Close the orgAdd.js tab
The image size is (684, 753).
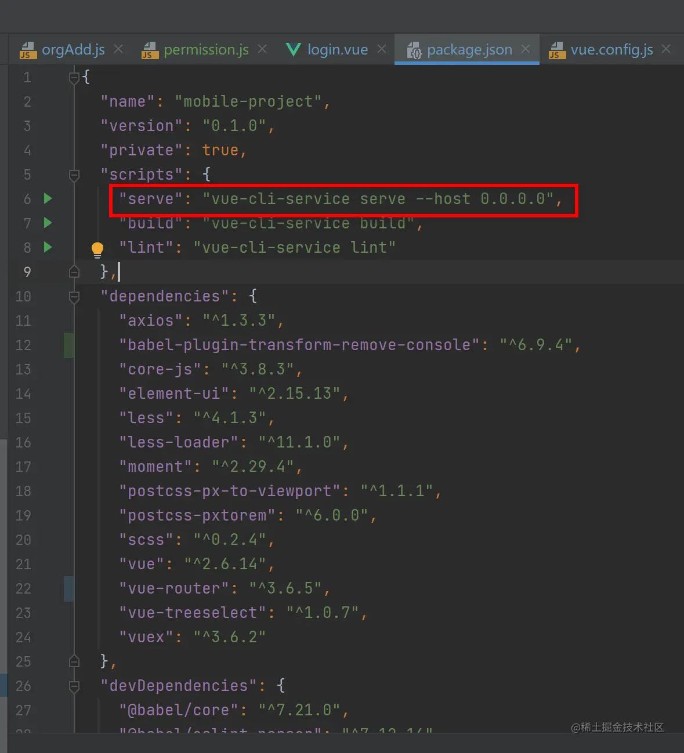pos(118,49)
